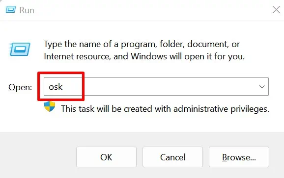This screenshot has height=178, width=284.
Task: Click the word 'privileges' in the notice
Action: pyautogui.click(x=250, y=109)
